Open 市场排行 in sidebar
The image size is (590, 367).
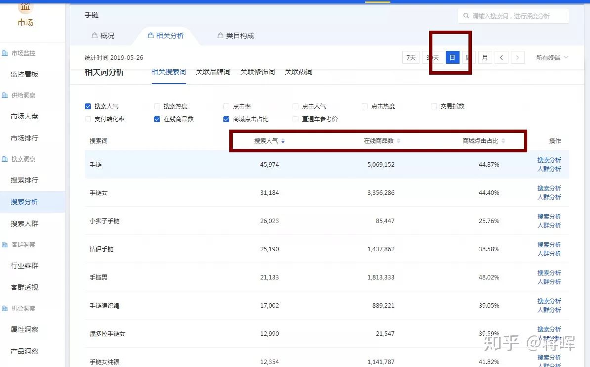(x=24, y=138)
